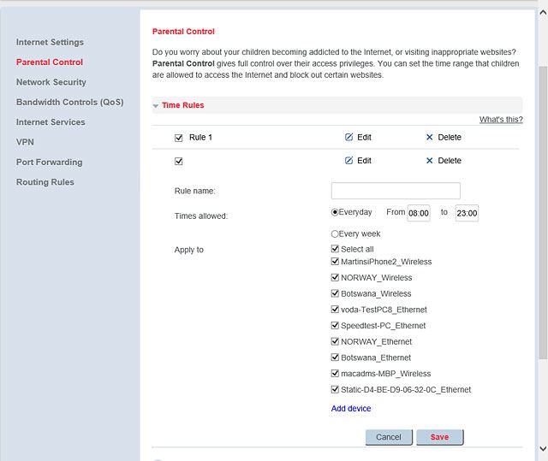Open Internet Settings in the sidebar
Viewport: 548px width, 461px height.
[50, 42]
